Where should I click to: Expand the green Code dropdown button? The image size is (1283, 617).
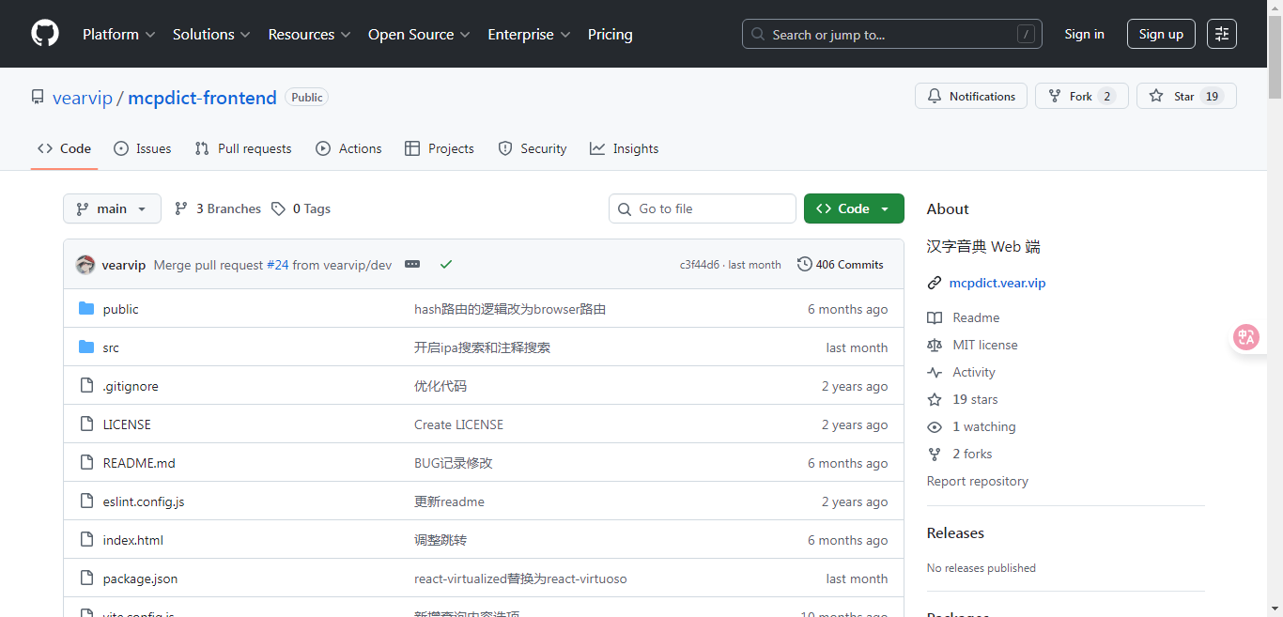[853, 208]
